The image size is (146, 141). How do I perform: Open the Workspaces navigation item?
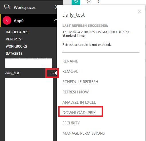pos(25,7)
